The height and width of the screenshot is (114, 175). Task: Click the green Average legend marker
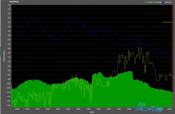(x=154, y=2)
